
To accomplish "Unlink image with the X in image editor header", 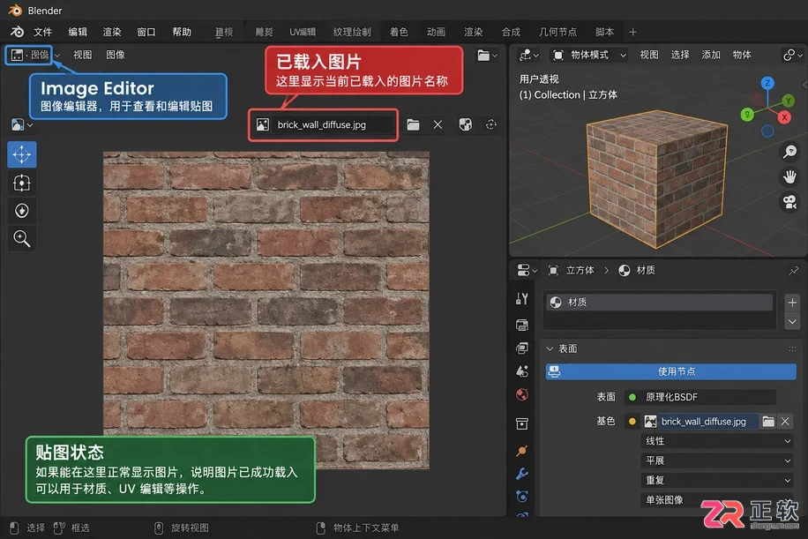I will [x=438, y=124].
